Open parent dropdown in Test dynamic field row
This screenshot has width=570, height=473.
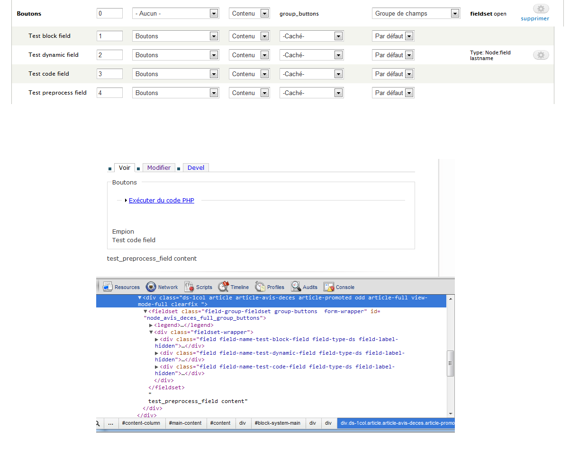tap(176, 55)
